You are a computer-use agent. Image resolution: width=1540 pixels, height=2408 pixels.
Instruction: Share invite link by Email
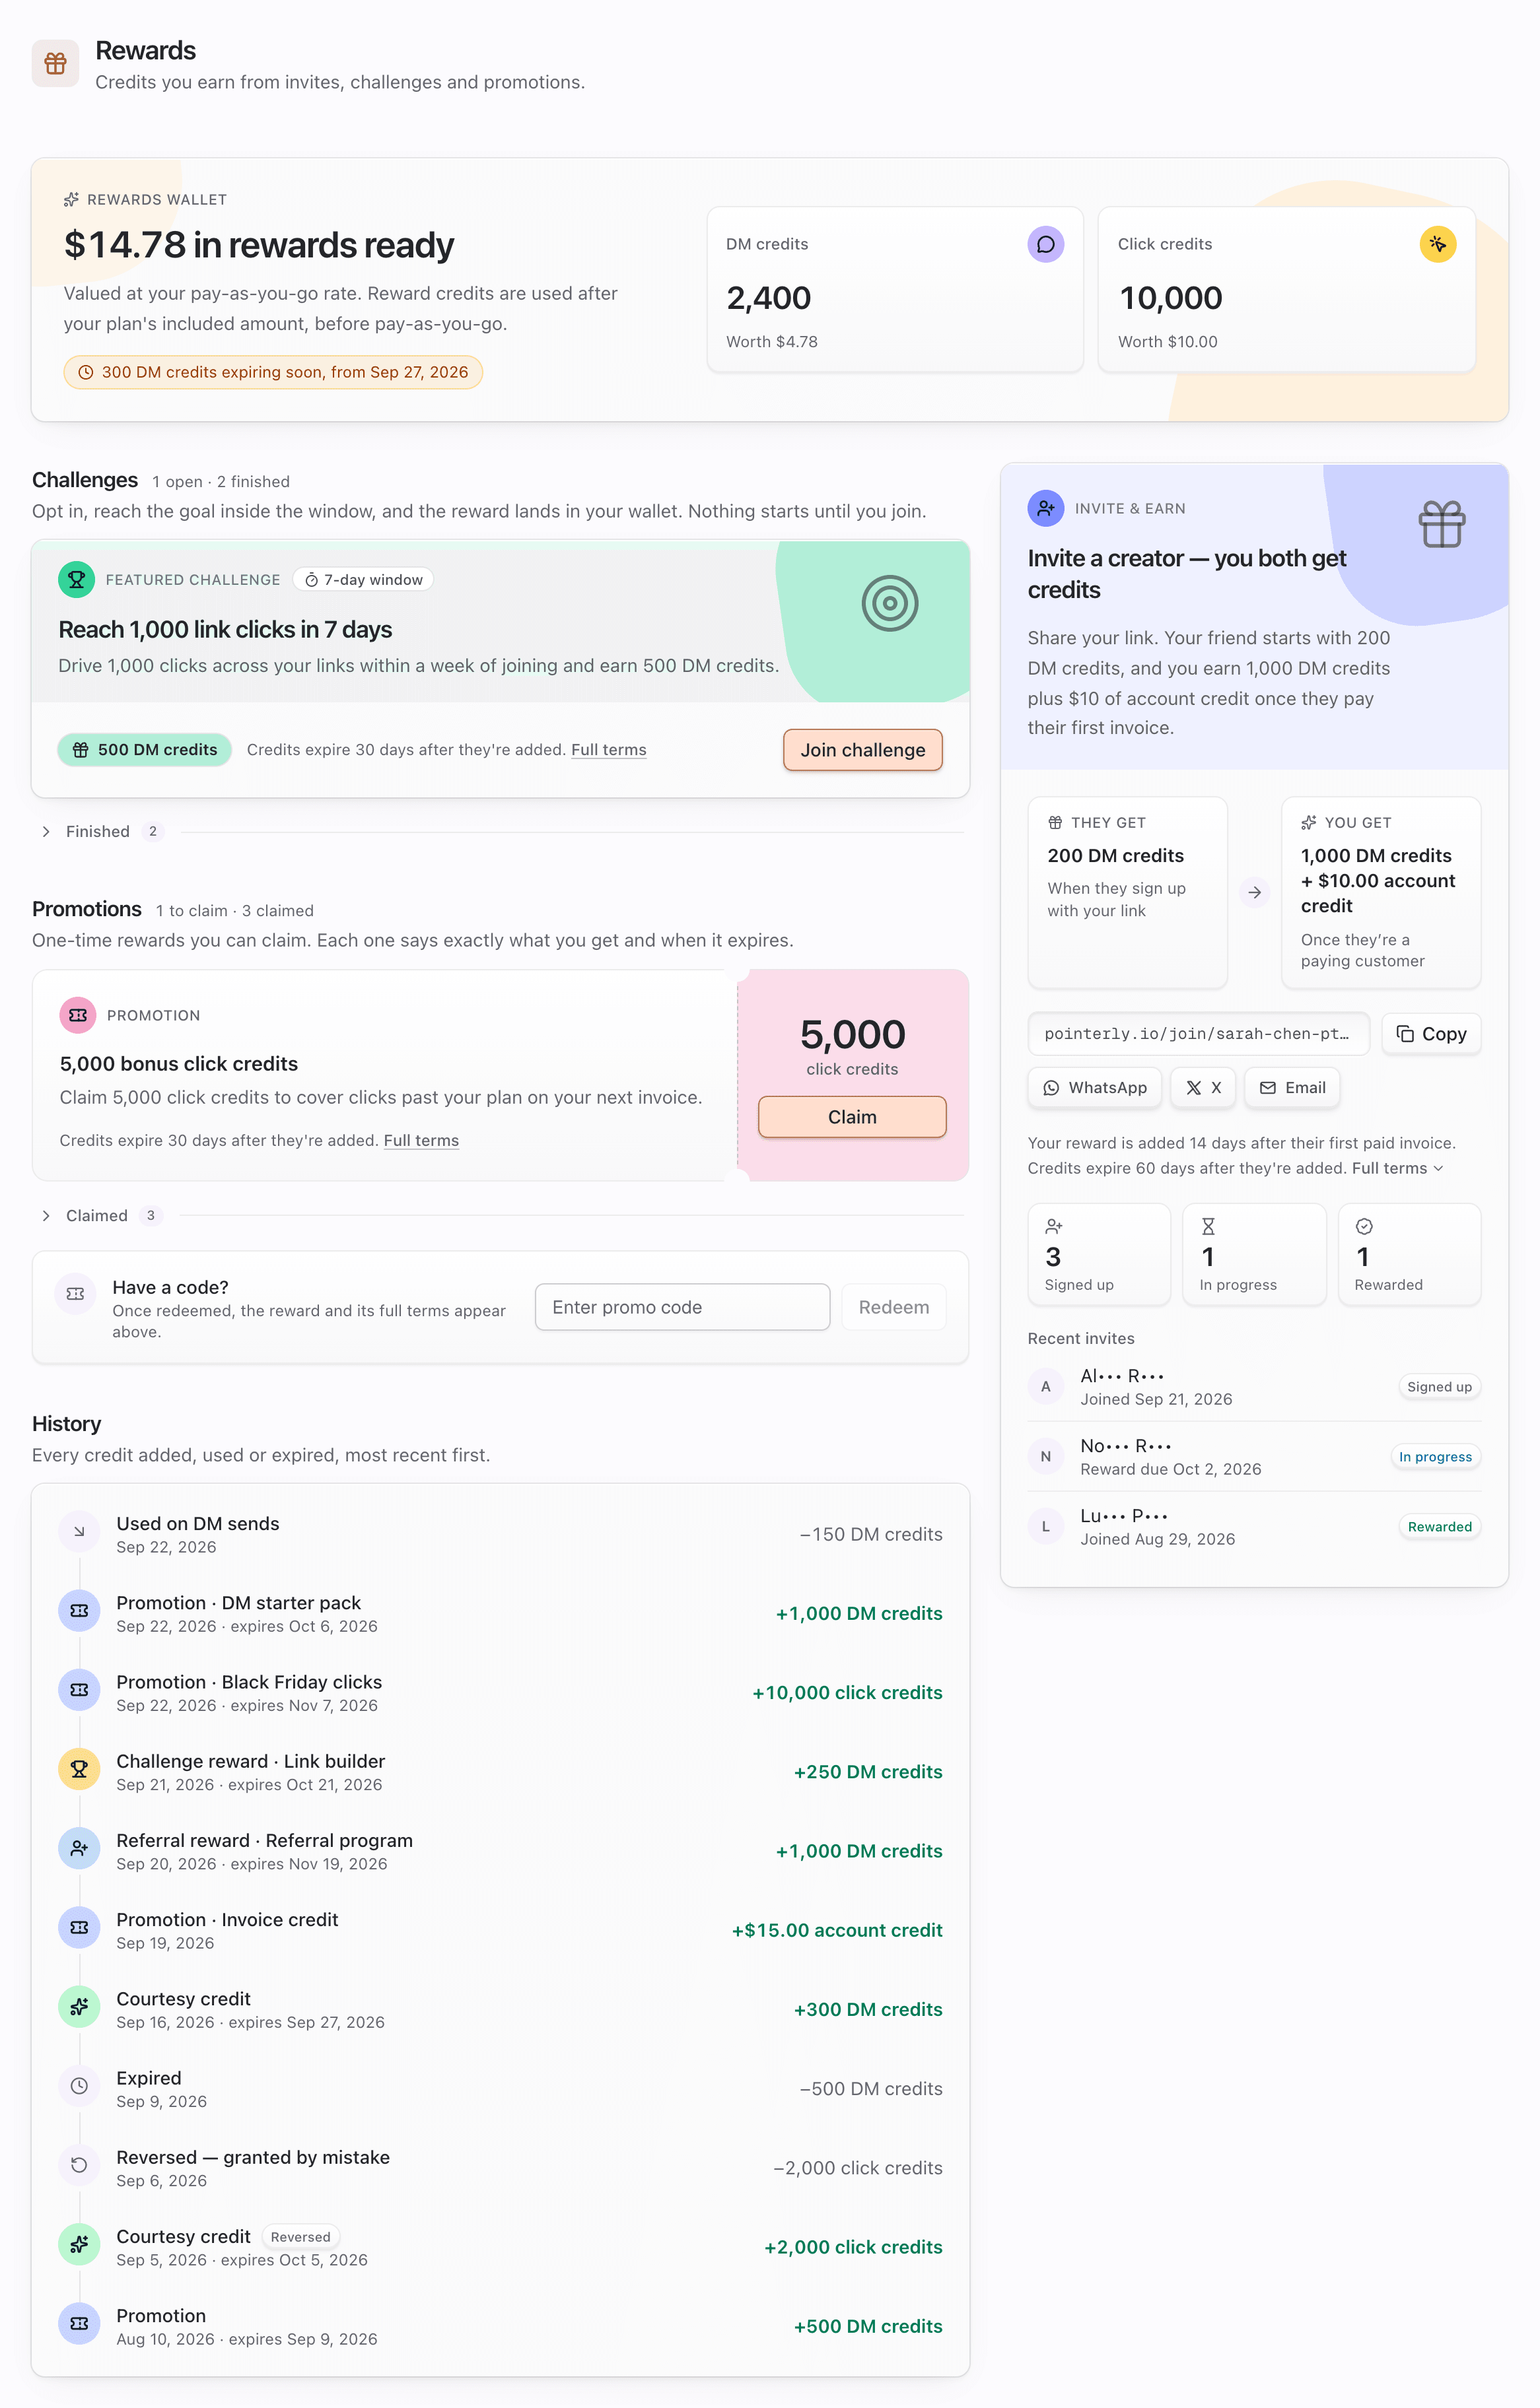[1292, 1088]
